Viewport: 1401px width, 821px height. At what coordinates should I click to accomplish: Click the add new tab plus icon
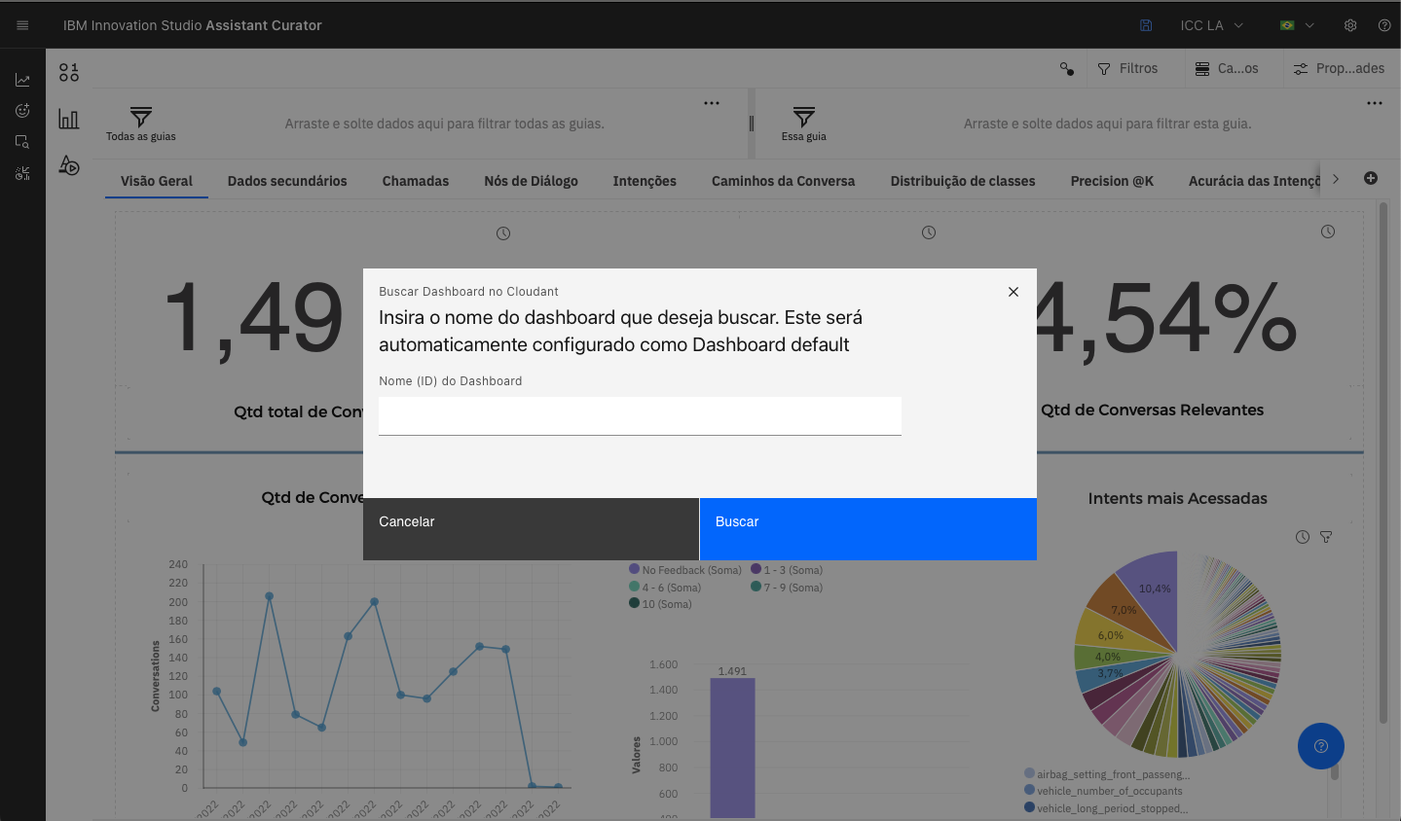pos(1371,178)
